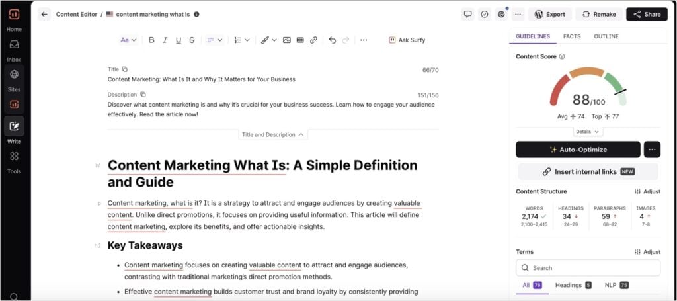Click Insert internal links button
Viewport: 677px width, 301px height.
(588, 172)
